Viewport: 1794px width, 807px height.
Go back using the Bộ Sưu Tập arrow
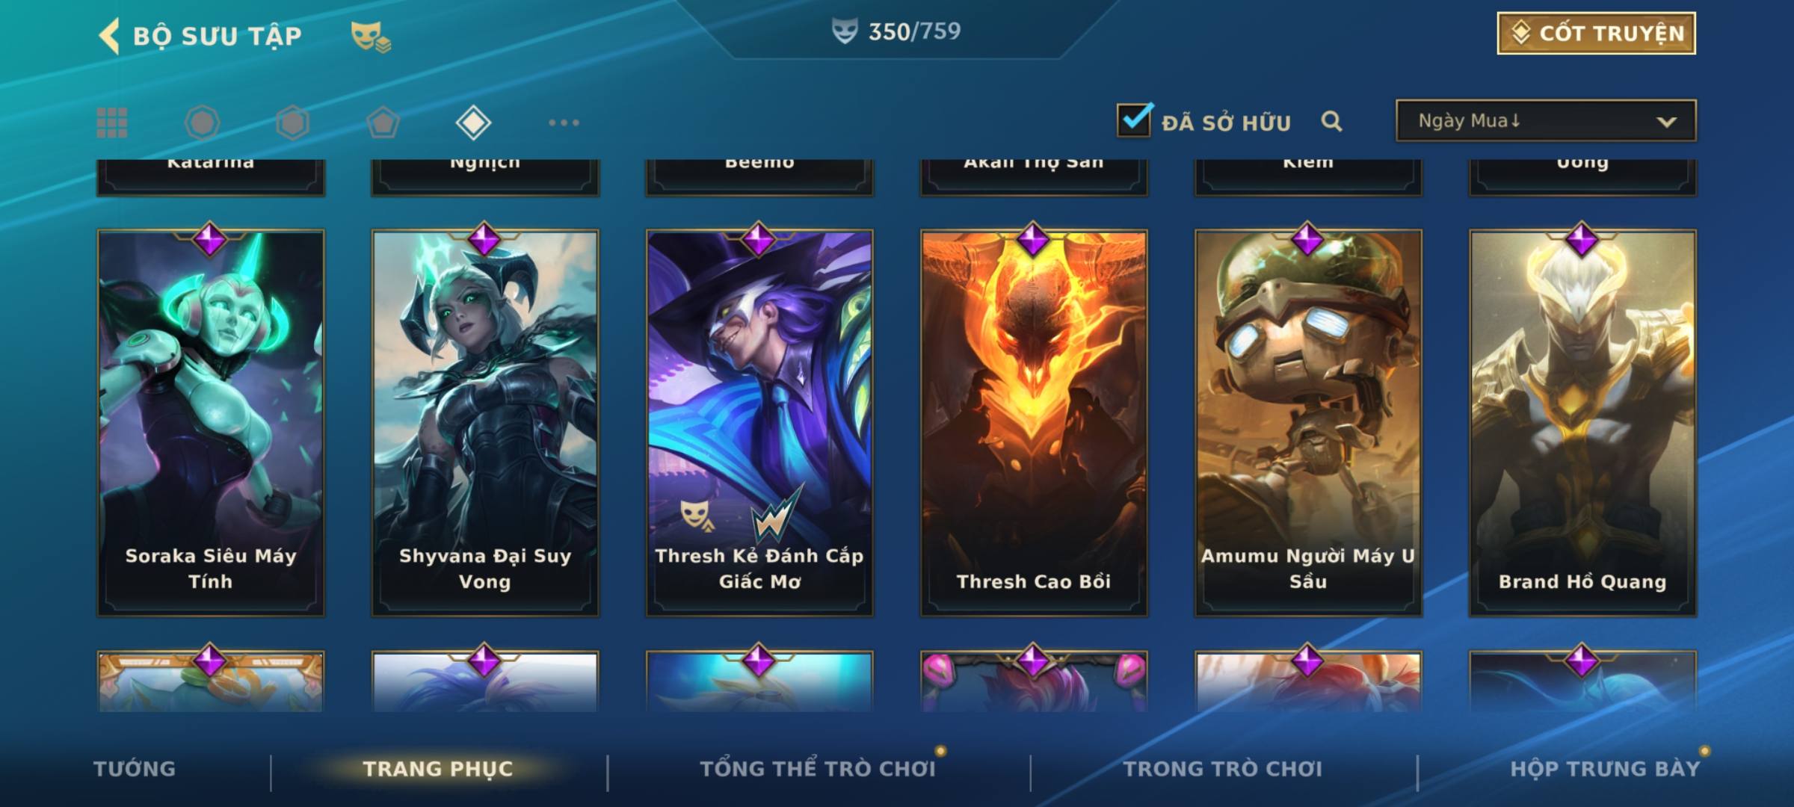(x=109, y=36)
